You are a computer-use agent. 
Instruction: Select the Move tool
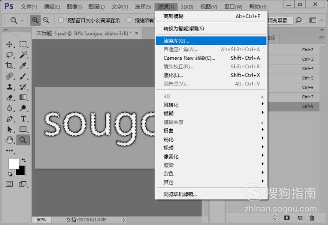(x=9, y=45)
